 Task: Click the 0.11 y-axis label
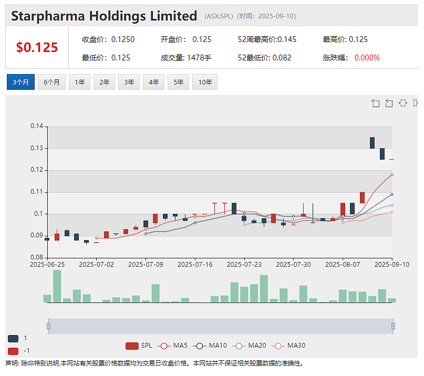pyautogui.click(x=37, y=192)
